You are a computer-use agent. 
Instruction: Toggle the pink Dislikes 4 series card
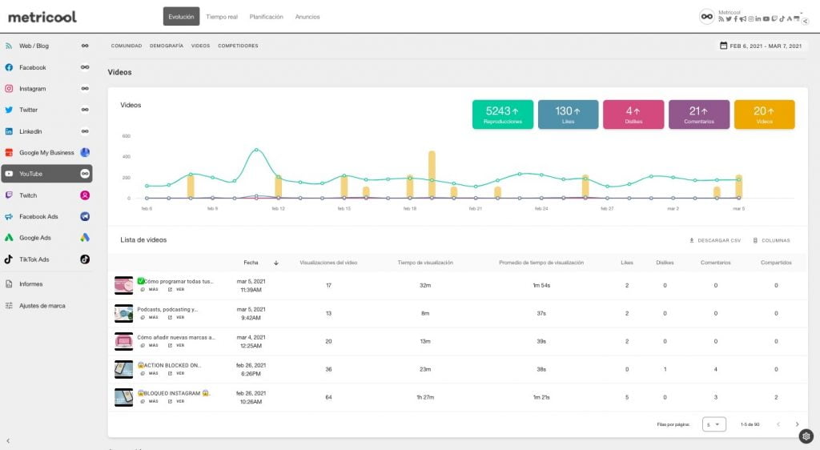point(633,115)
